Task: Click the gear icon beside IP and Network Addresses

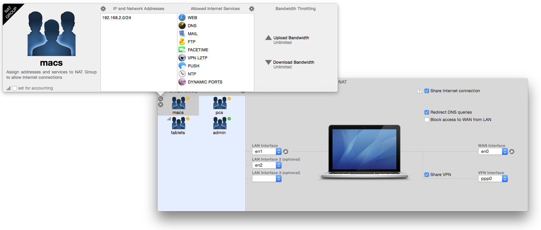Action: coord(103,9)
